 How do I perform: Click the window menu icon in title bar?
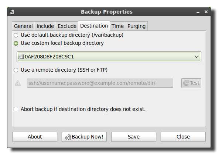tap(12, 12)
